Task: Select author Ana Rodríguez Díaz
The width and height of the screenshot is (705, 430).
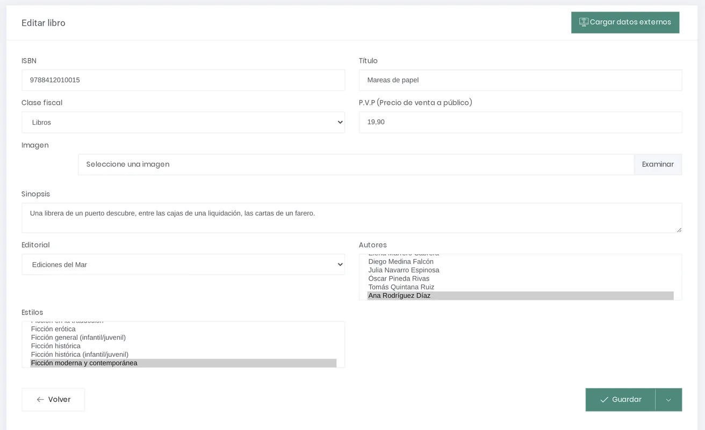Action: click(520, 296)
